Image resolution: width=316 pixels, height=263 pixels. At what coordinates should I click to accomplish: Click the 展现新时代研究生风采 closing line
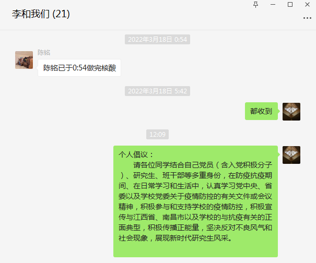tap(193, 238)
